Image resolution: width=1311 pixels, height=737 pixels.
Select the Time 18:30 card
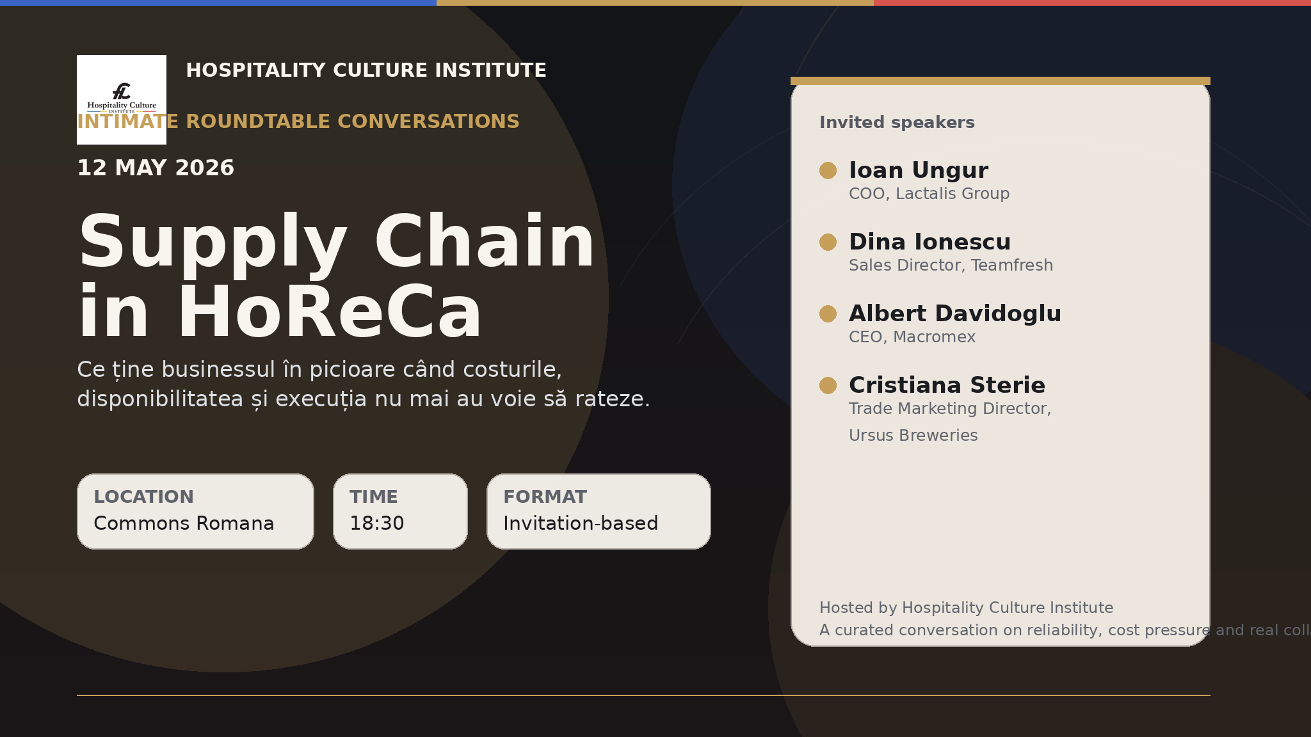(400, 511)
